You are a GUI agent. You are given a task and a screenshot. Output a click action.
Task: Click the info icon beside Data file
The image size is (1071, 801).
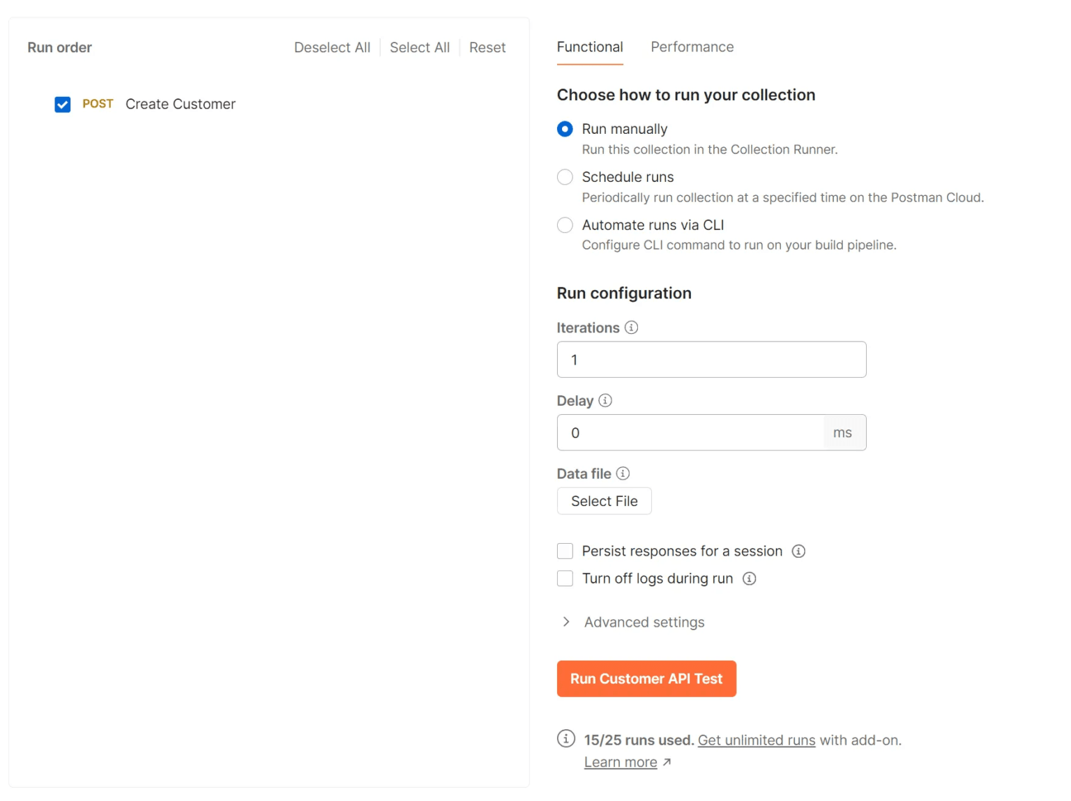623,473
